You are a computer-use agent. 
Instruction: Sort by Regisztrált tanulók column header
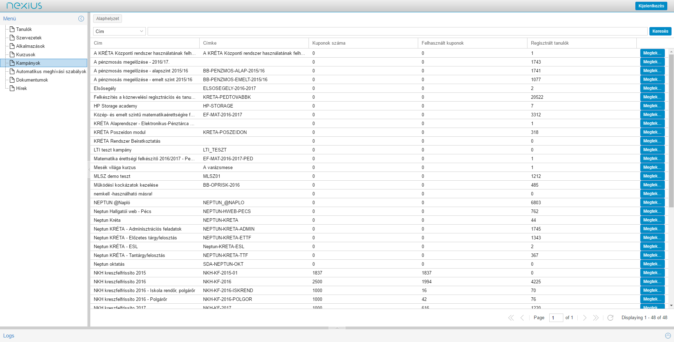[x=550, y=43]
